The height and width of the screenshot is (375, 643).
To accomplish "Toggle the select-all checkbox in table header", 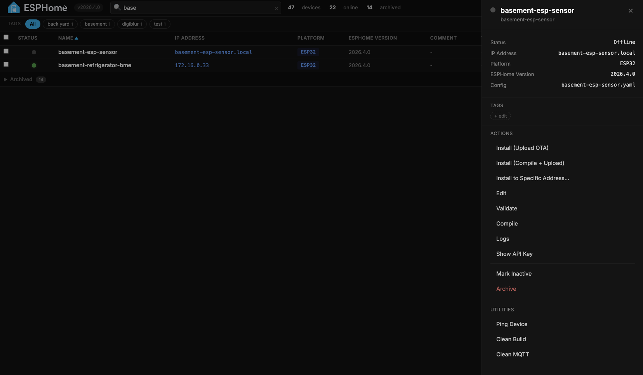I will coord(6,37).
